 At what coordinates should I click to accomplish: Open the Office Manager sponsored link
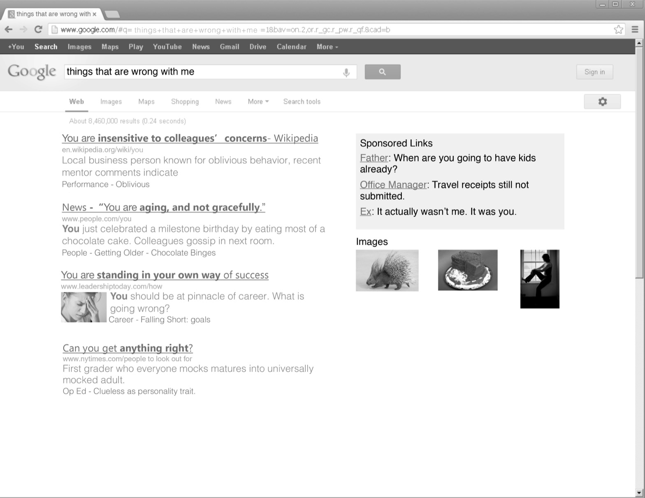[393, 185]
